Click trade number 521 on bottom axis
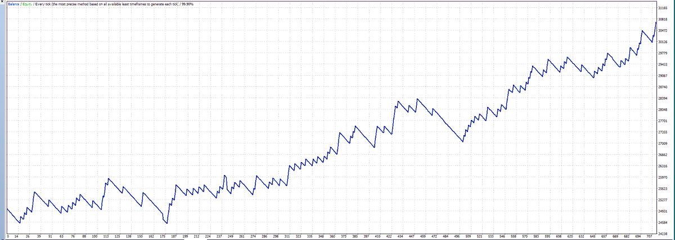675x240 pixels. click(480, 237)
